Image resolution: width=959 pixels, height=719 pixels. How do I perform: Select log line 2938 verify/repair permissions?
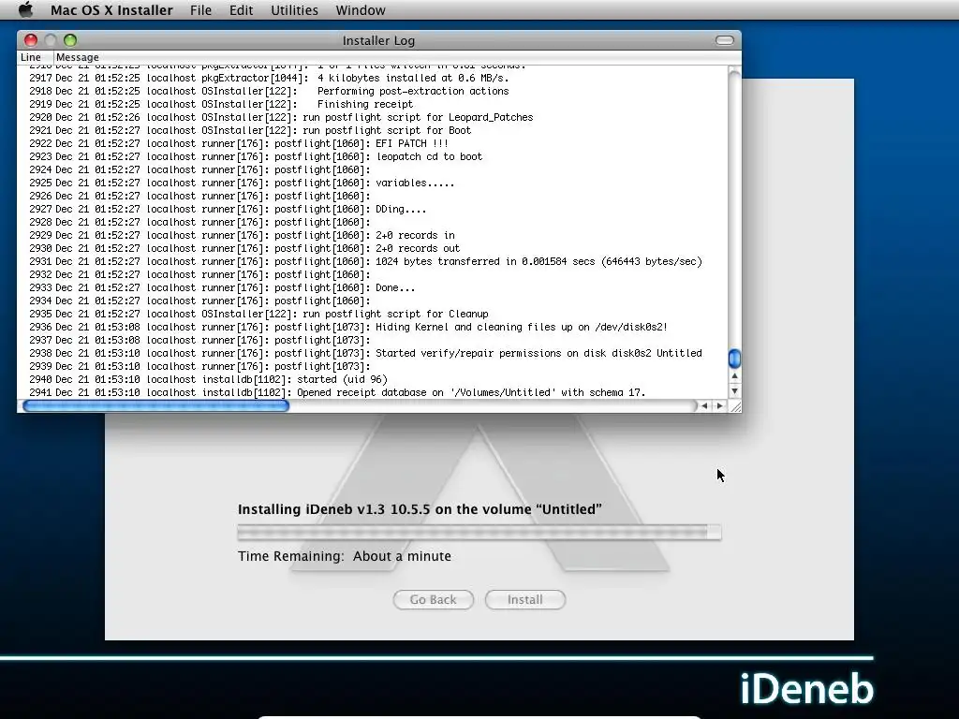point(373,353)
